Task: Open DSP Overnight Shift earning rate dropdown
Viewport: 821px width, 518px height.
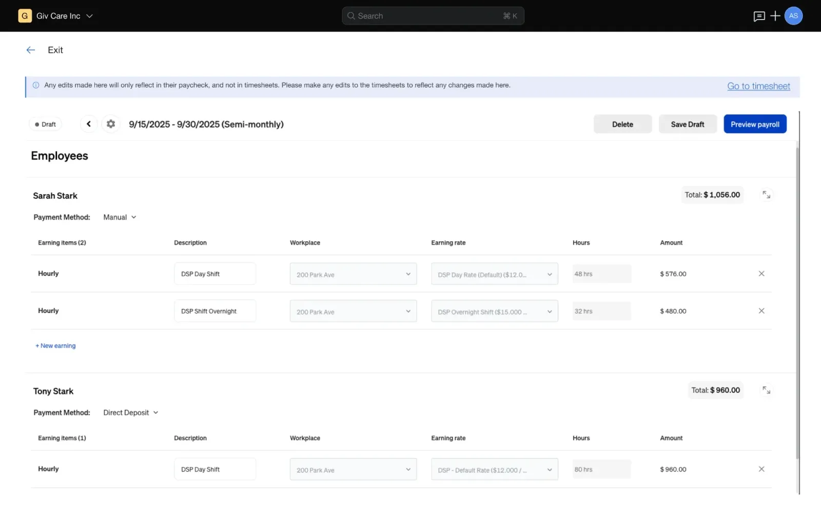Action: click(x=494, y=312)
